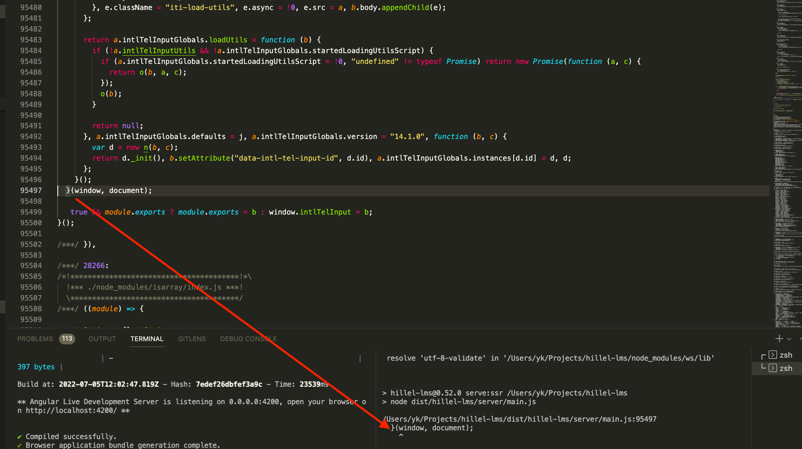Click line number 95497 in the gutter
802x449 pixels.
(31, 190)
